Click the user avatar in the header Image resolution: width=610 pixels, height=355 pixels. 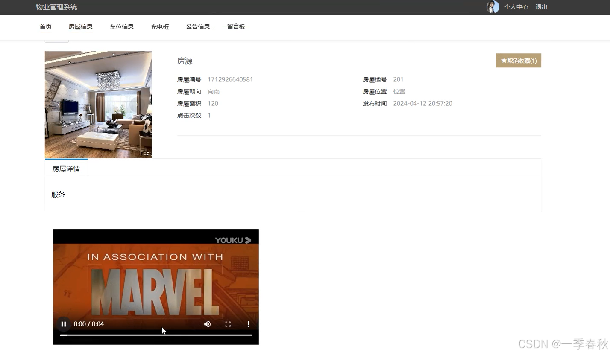[493, 7]
